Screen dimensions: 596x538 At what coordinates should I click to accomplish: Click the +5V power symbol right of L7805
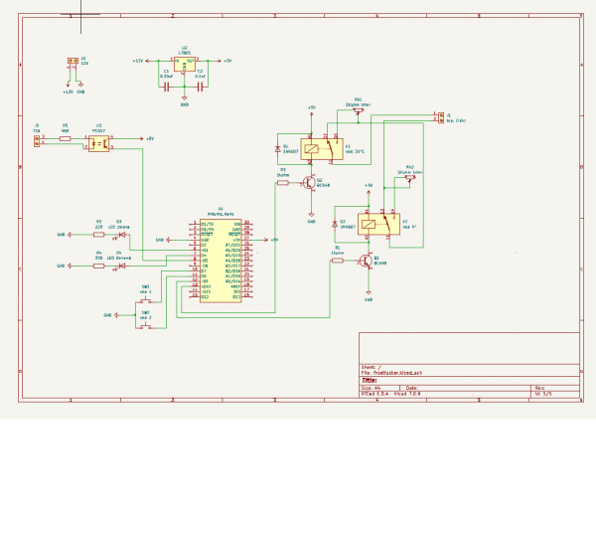click(x=219, y=61)
